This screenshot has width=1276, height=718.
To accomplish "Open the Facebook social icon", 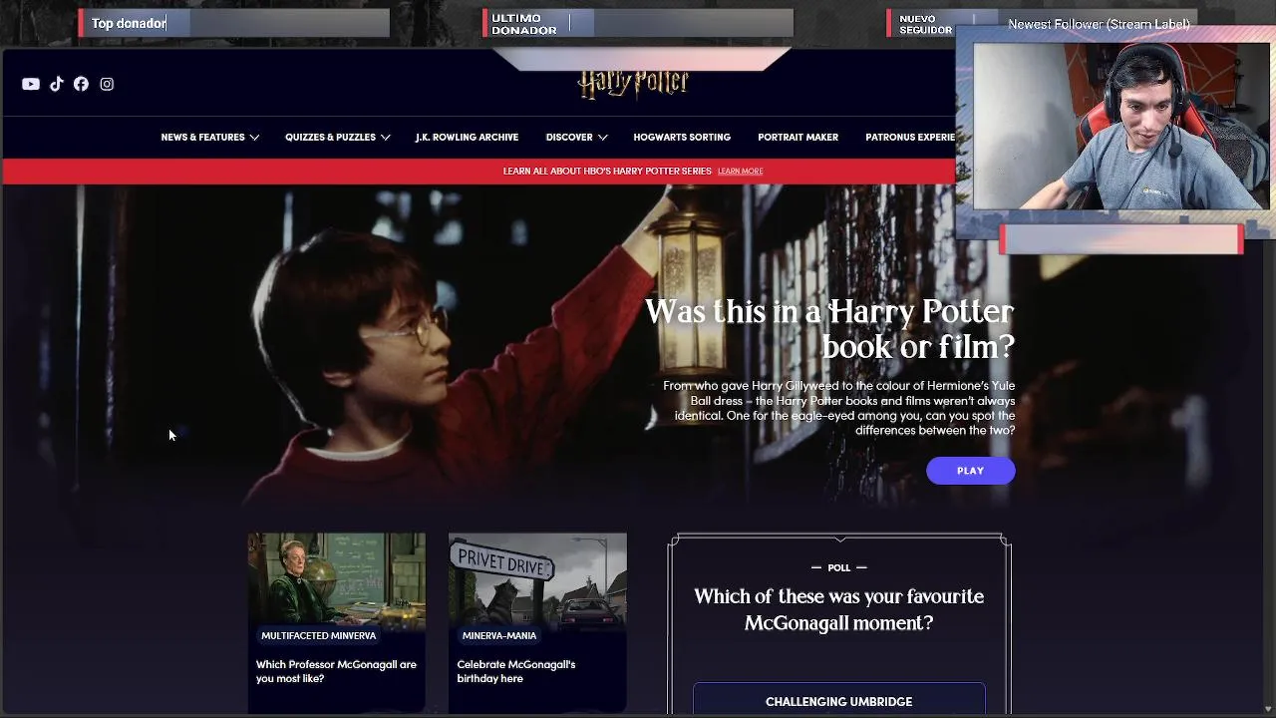I will click(81, 85).
